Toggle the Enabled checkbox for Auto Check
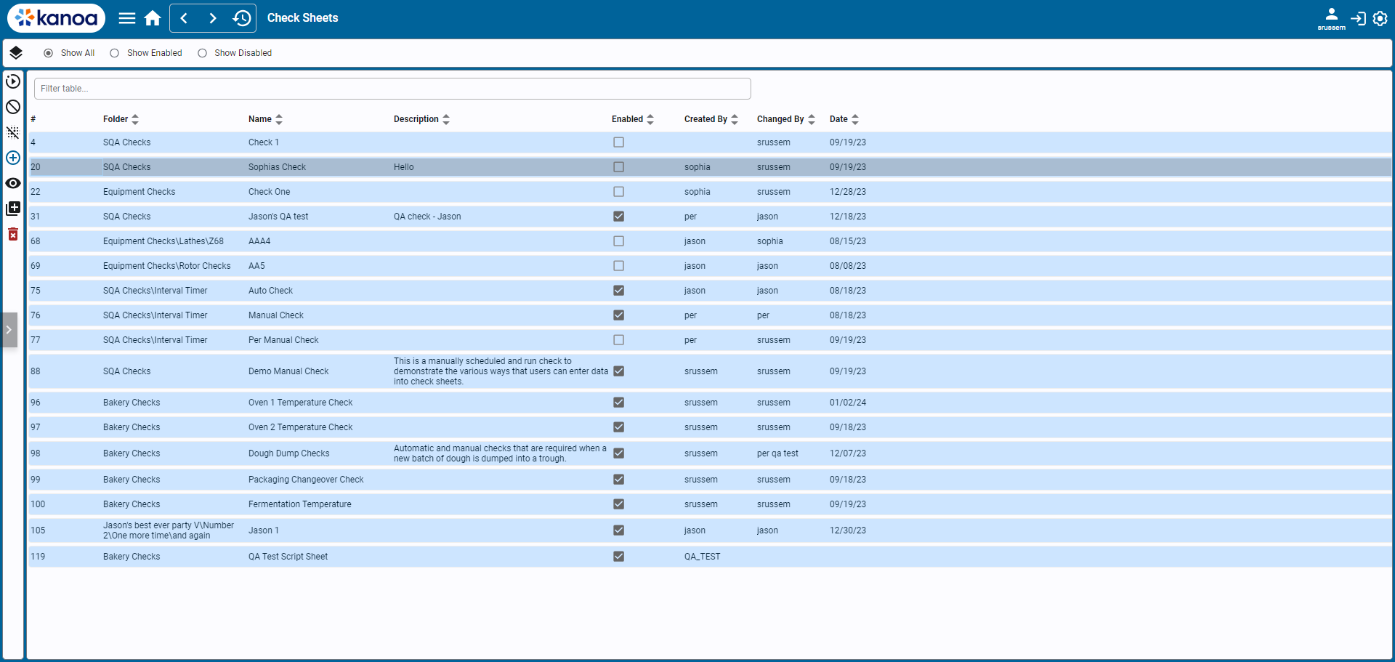1395x662 pixels. tap(619, 291)
